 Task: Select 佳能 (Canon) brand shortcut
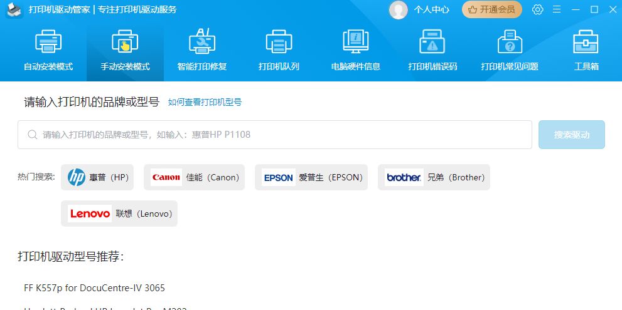pos(195,177)
